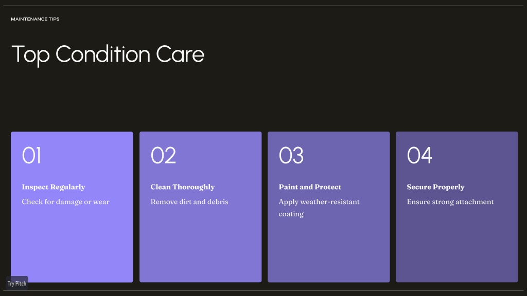Click the MAINTENANCE TIPS label
Viewport: 527px width, 296px height.
coord(36,19)
